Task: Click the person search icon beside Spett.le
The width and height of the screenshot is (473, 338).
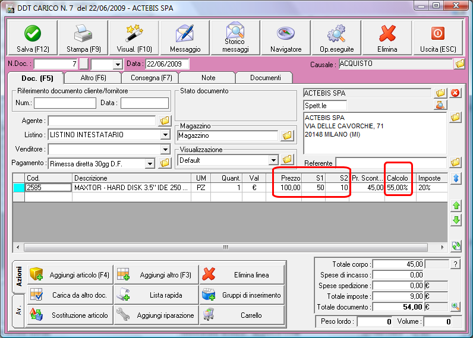Action: click(440, 105)
